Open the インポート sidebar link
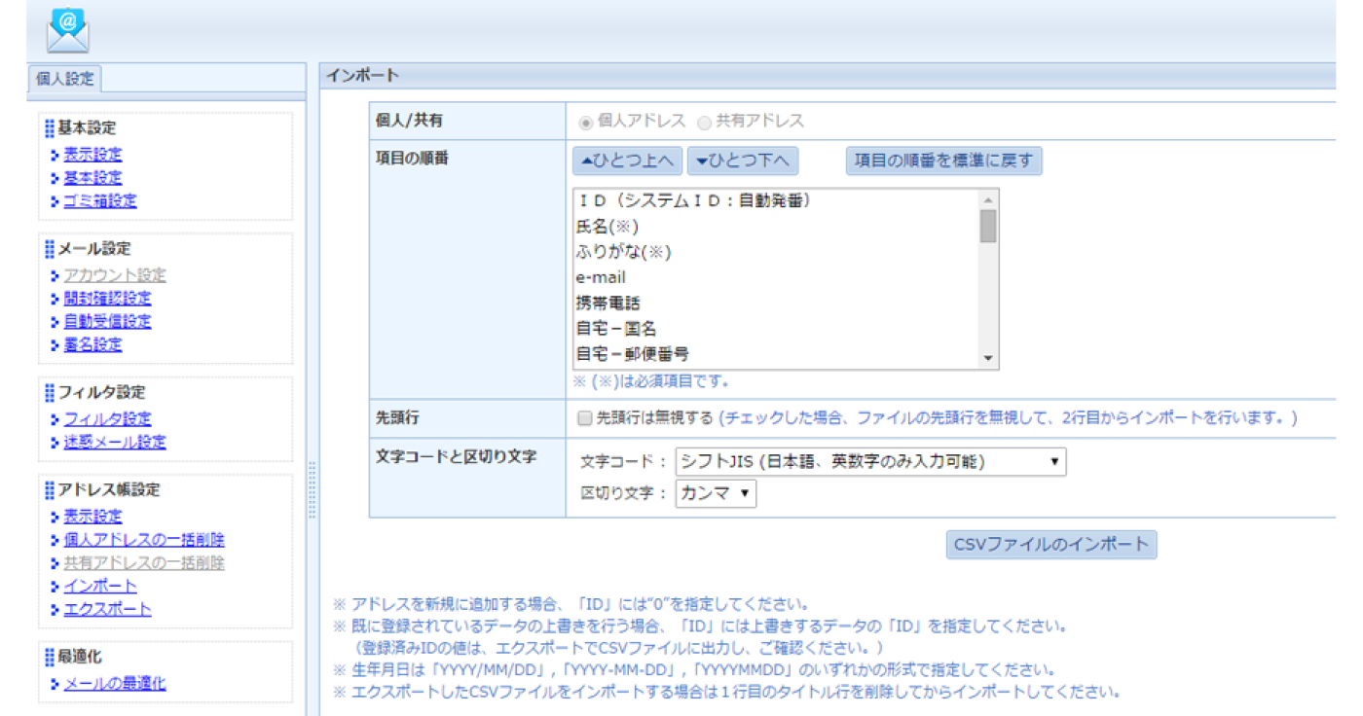1363x716 pixels. point(100,587)
